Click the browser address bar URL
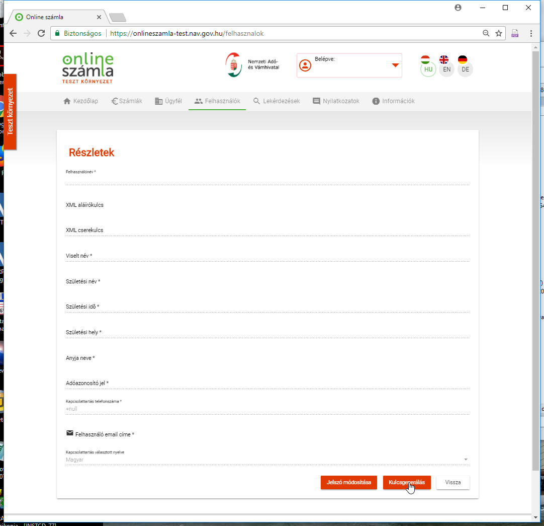The image size is (544, 526). pos(187,33)
